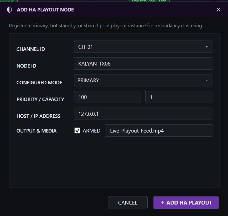Viewport: 228px width, 216px height.
Task: Toggle the ARMED checkbox
Action: pos(77,130)
